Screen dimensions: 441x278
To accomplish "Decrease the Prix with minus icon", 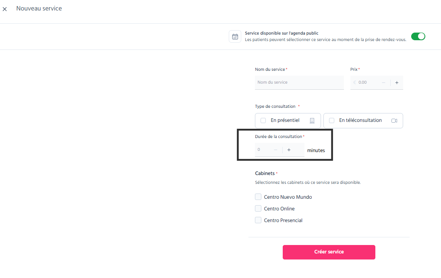I will tap(384, 82).
